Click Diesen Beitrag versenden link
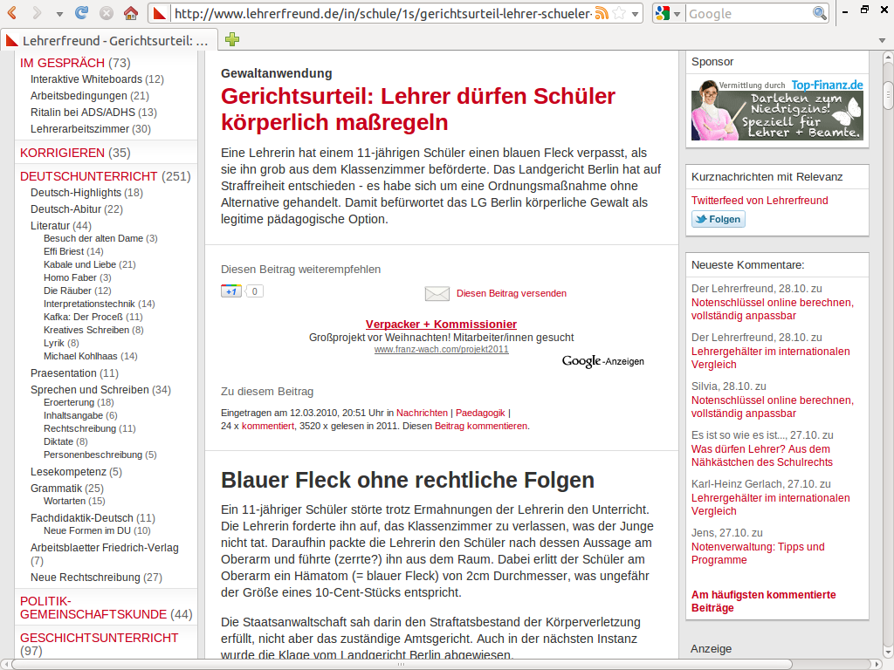 coord(512,293)
